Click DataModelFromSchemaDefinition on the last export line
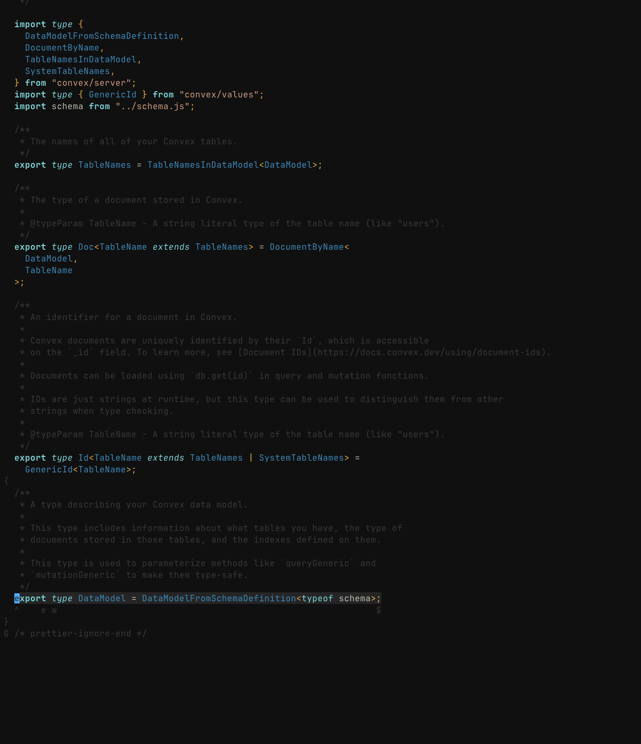The image size is (641, 744). pos(219,599)
